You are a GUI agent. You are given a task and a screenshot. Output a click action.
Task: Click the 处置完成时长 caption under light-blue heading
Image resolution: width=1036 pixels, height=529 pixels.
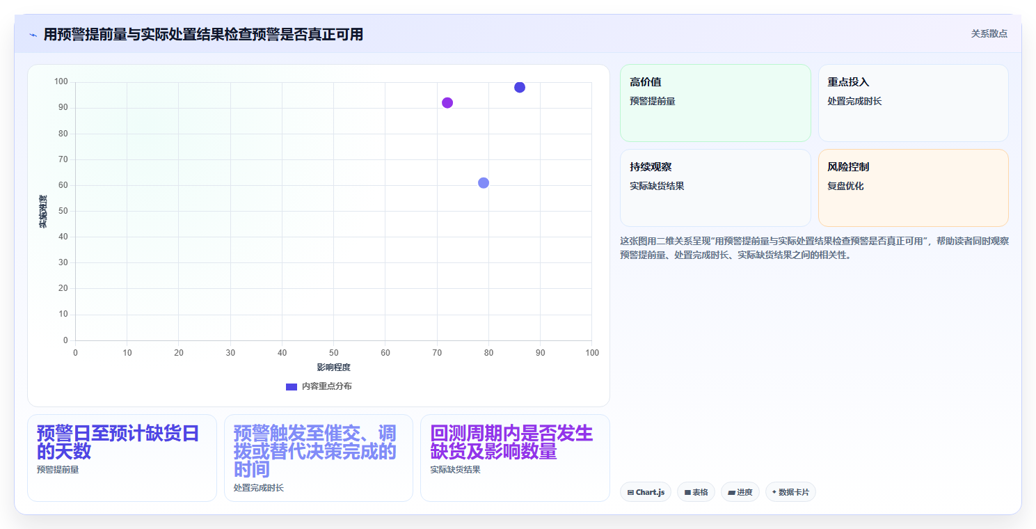259,488
